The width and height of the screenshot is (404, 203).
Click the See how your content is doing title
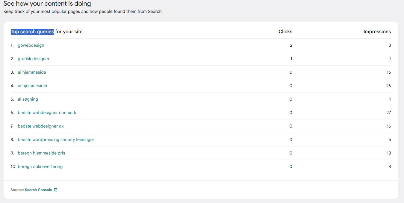click(x=47, y=4)
